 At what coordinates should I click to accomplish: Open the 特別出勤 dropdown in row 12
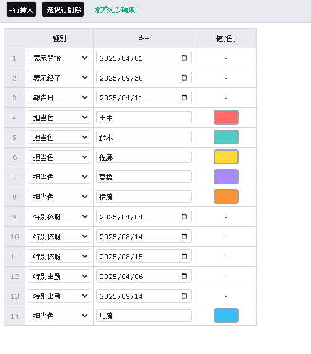coord(59,276)
